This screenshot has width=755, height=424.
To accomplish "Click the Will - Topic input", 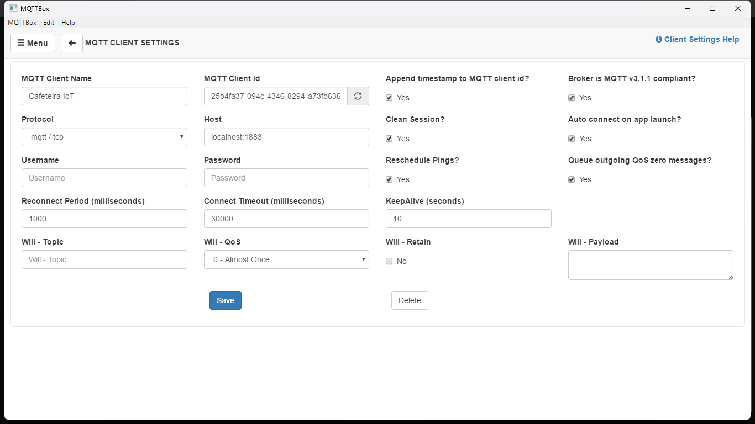I will point(104,259).
